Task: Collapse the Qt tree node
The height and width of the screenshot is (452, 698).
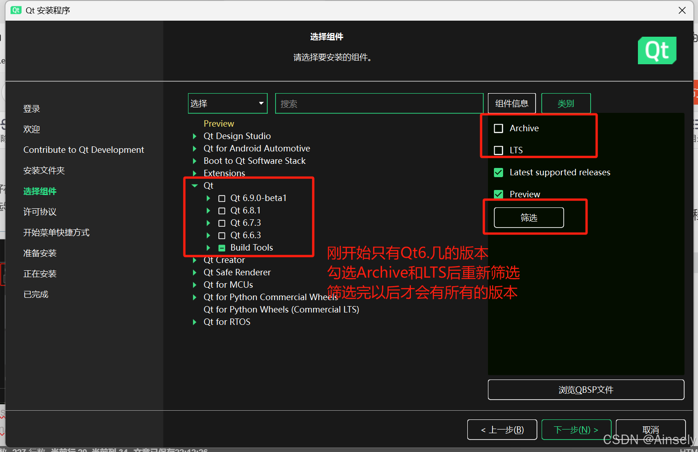Action: click(x=194, y=186)
